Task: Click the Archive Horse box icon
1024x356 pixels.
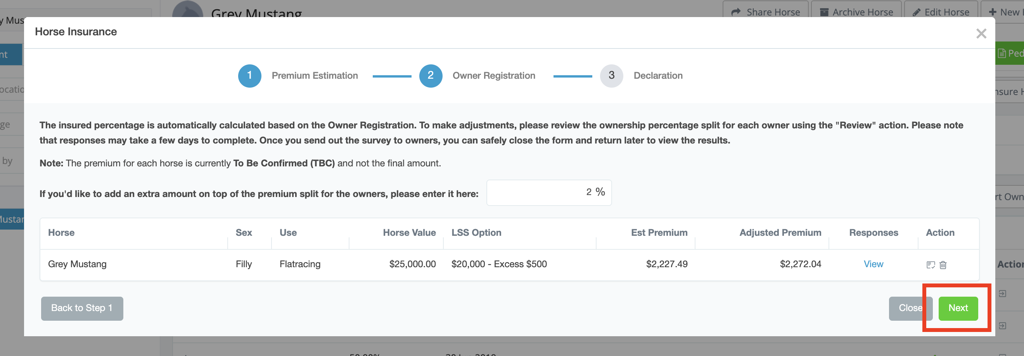Action: click(824, 12)
